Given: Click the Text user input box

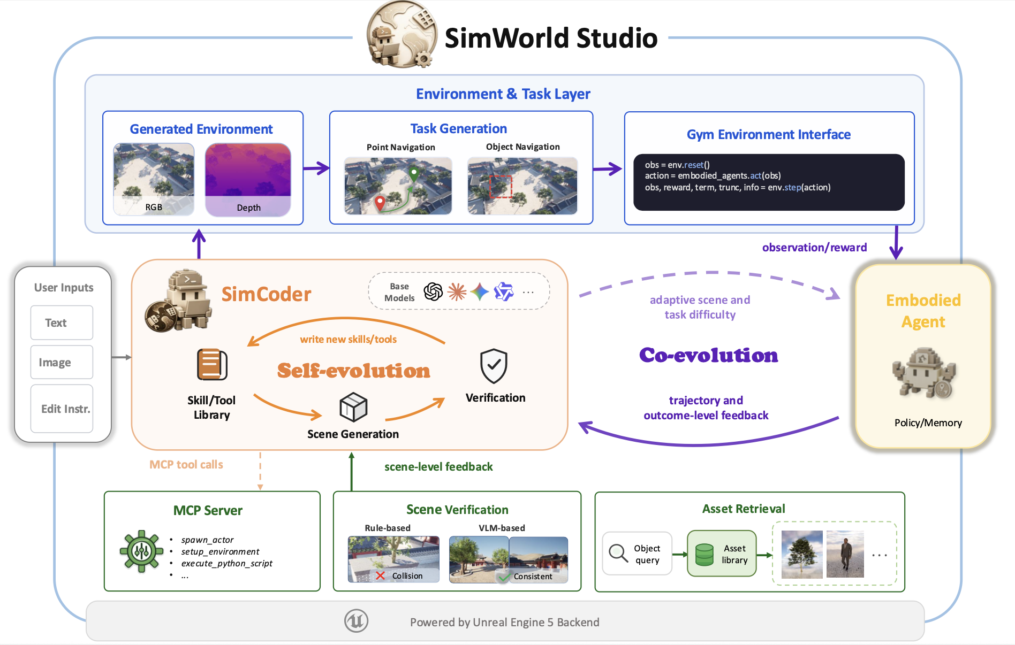Looking at the screenshot, I should click(x=62, y=322).
